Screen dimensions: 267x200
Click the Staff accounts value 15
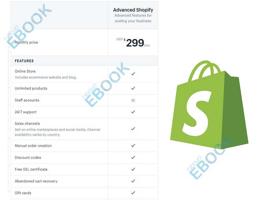pos(133,100)
